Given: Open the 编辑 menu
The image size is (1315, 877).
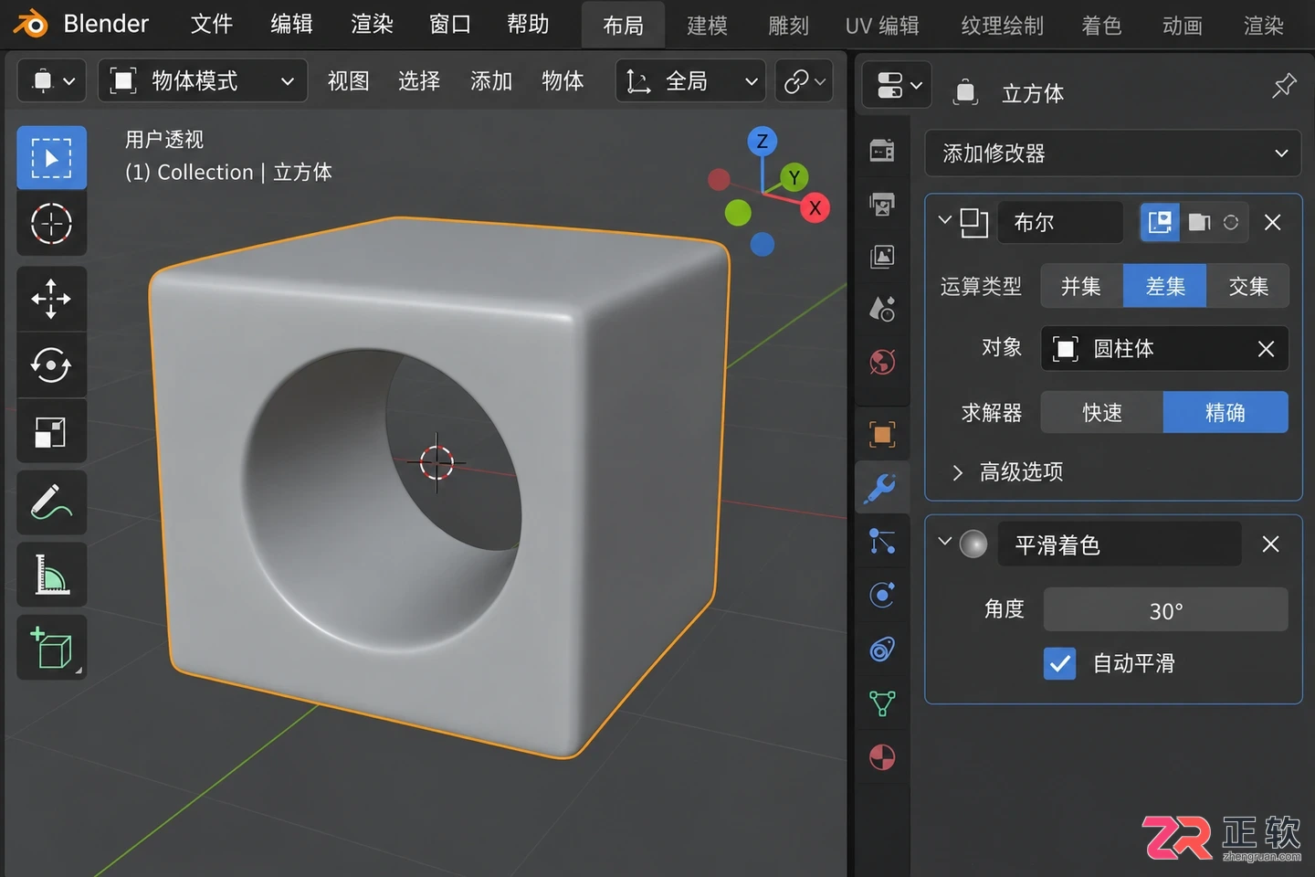Looking at the screenshot, I should tap(292, 24).
